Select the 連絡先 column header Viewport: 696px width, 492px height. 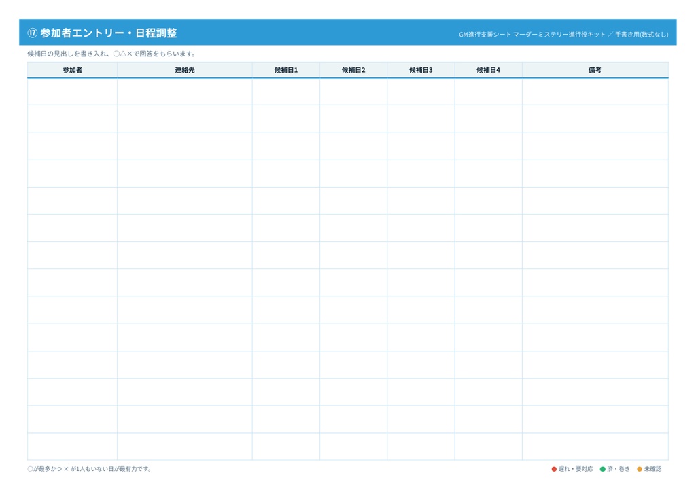coord(185,70)
